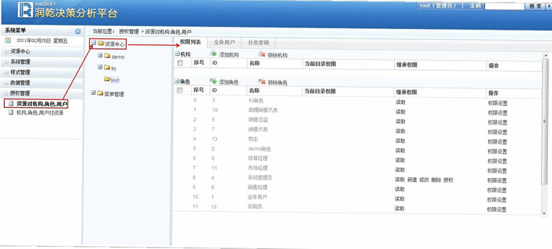Click the 移除角色 remove icon
This screenshot has height=249, width=552.
pos(262,82)
